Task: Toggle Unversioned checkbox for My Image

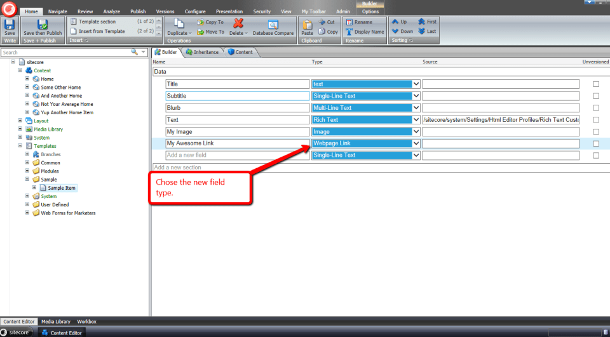Action: pyautogui.click(x=595, y=131)
